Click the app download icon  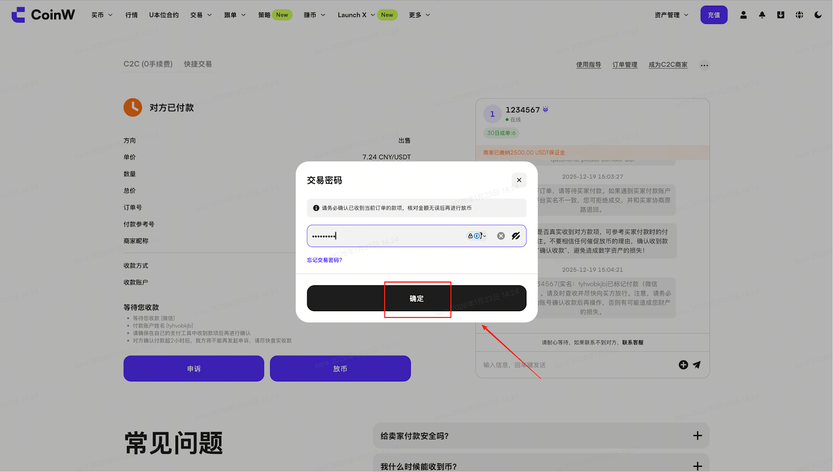780,15
